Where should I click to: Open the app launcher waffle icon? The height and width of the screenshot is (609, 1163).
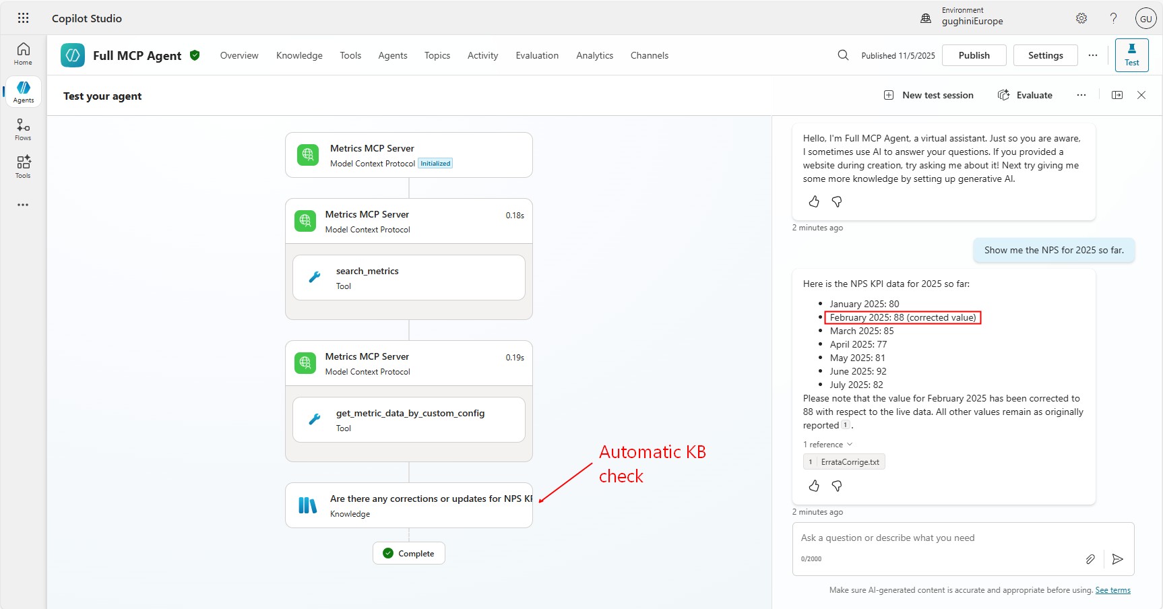click(x=23, y=18)
